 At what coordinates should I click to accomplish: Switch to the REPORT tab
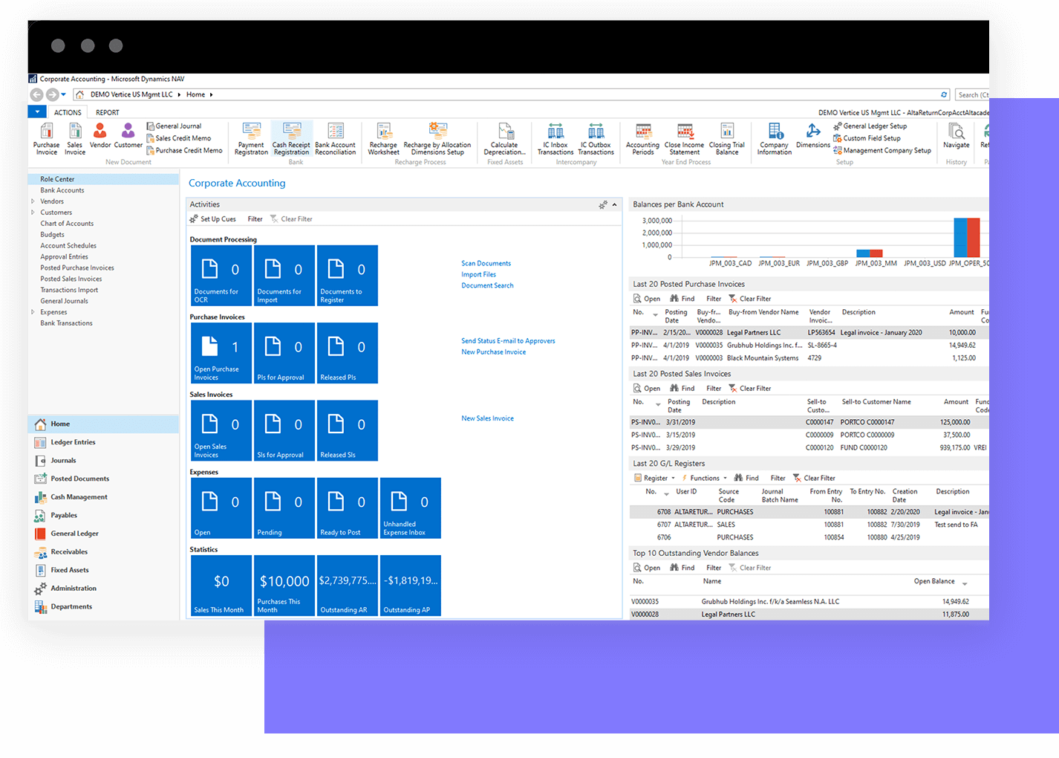point(107,113)
